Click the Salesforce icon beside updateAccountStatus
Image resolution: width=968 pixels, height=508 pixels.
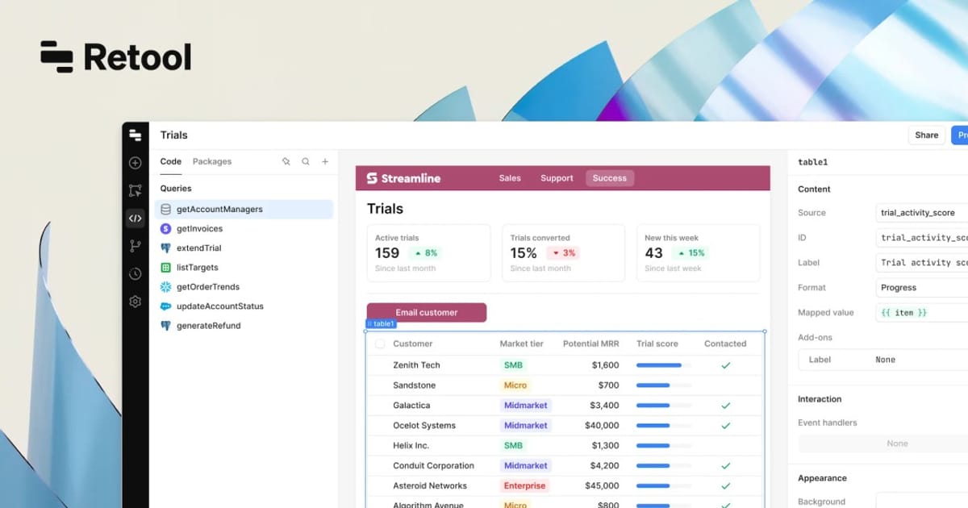(x=165, y=306)
